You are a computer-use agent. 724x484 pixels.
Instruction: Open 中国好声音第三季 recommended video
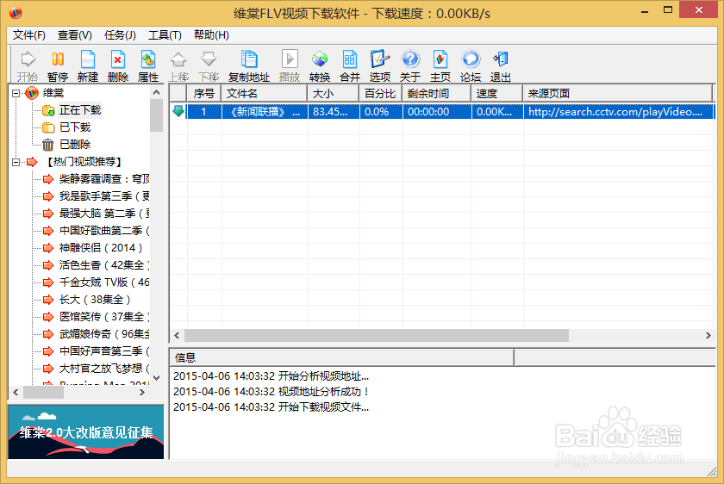[104, 351]
